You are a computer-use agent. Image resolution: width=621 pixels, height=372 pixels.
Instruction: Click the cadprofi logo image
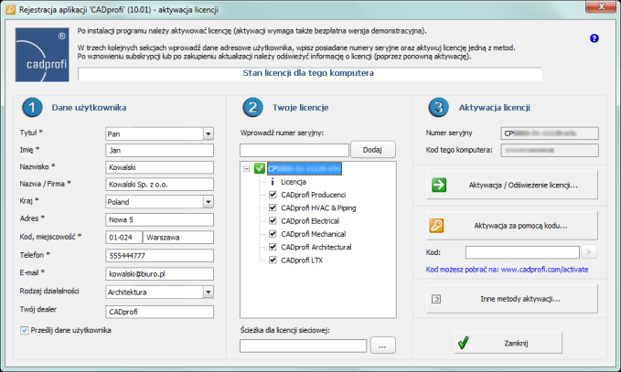[42, 55]
